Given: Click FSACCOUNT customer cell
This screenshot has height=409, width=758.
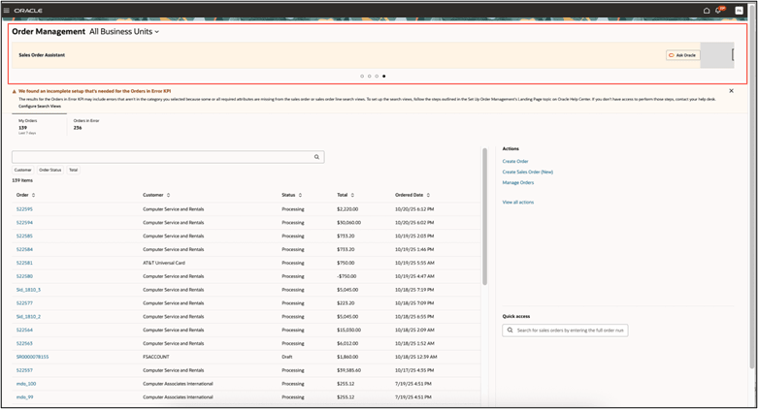Looking at the screenshot, I should 156,357.
